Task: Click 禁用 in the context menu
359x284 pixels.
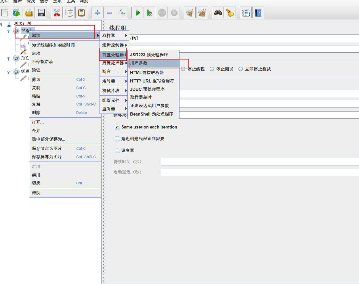Action: point(65,175)
